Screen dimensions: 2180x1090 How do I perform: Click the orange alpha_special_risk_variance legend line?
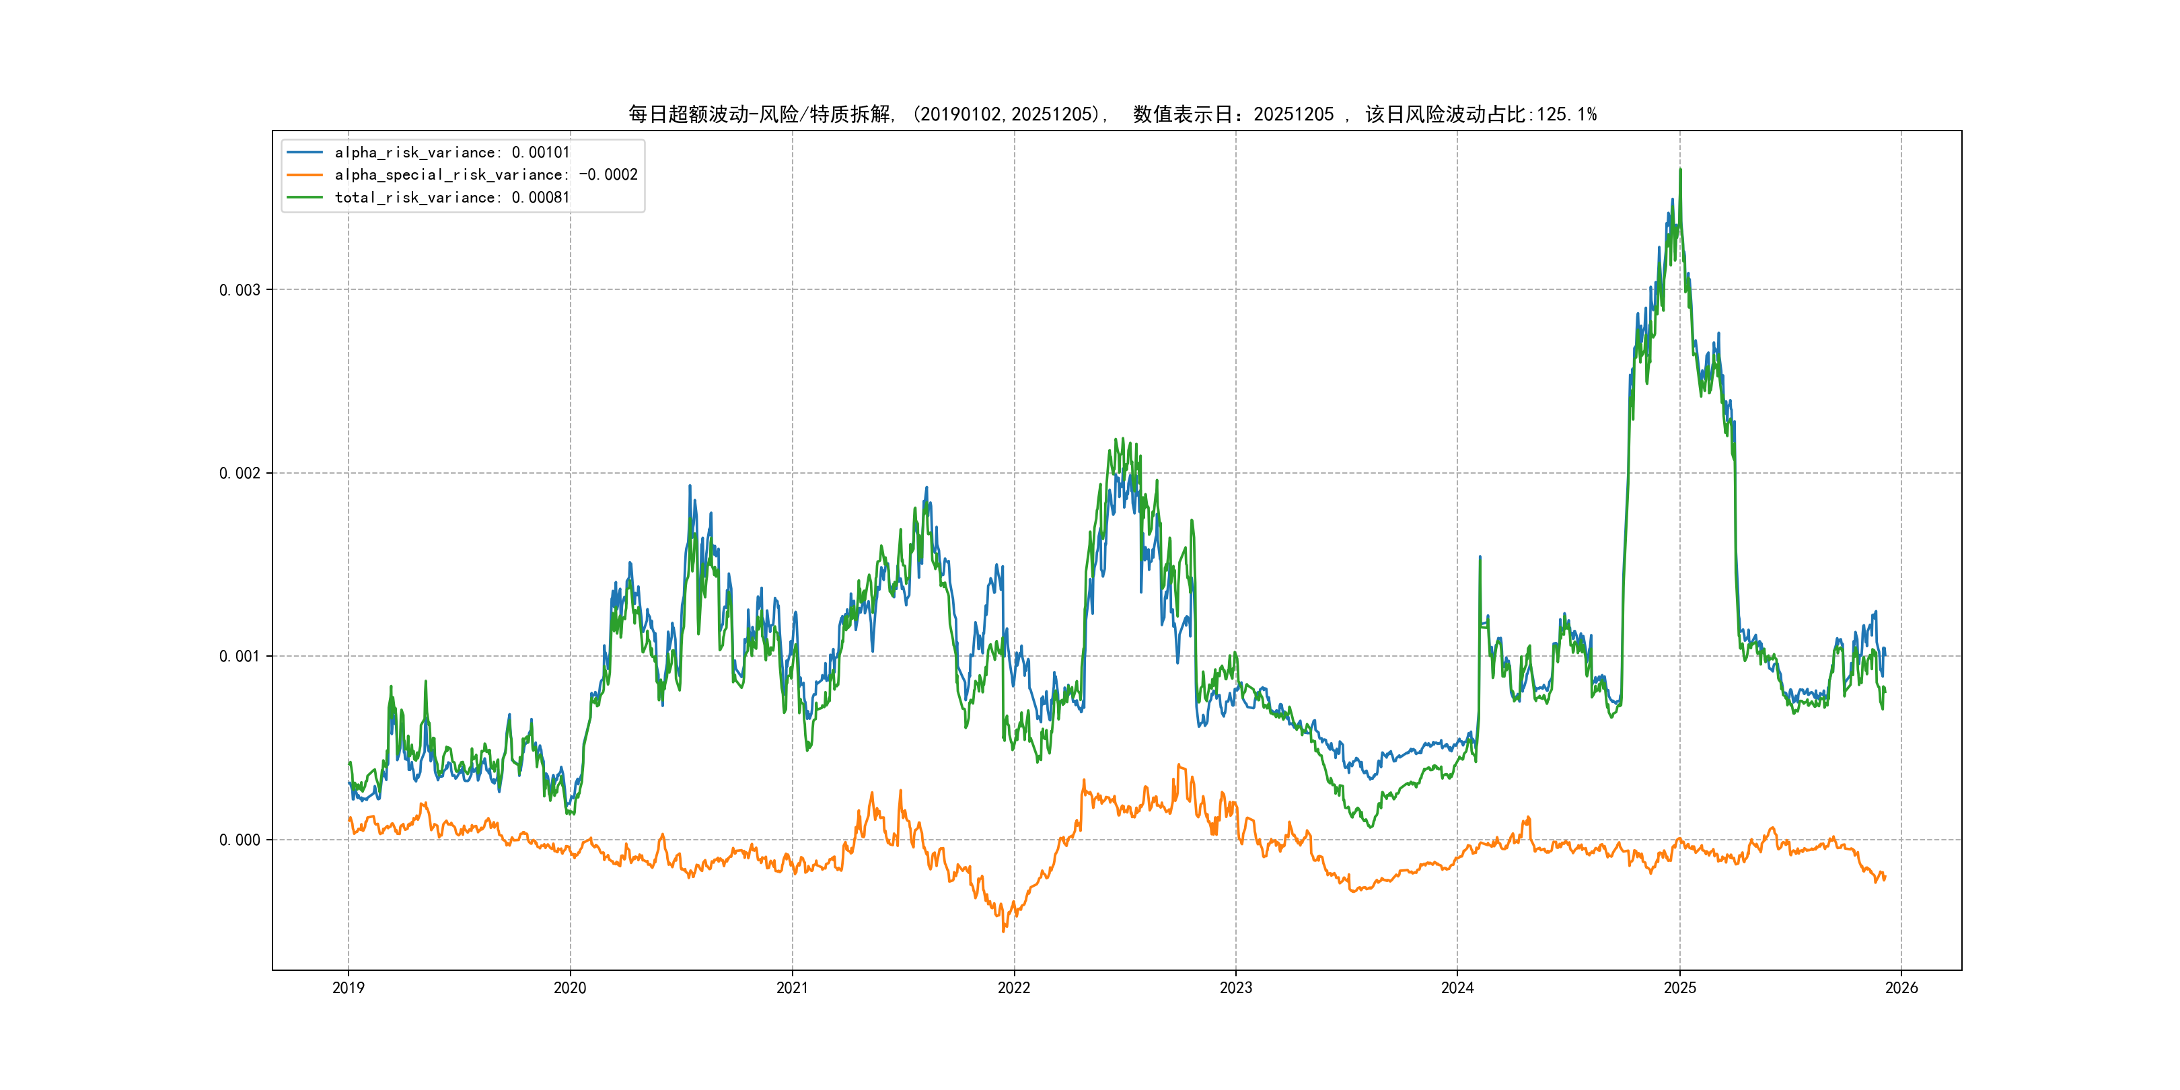[x=305, y=175]
